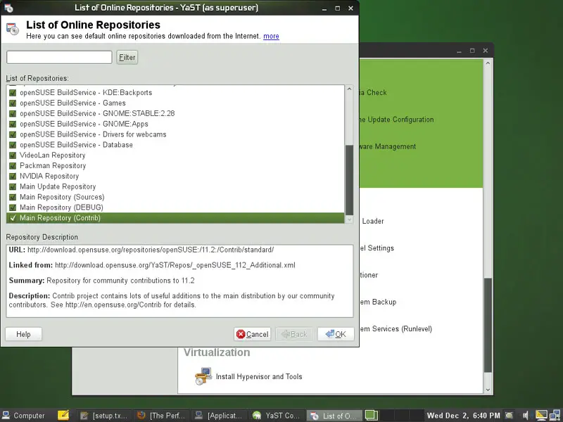The image size is (563, 422).
Task: Click scroll-up arrow in YaST Control Center window
Action: [x=488, y=63]
